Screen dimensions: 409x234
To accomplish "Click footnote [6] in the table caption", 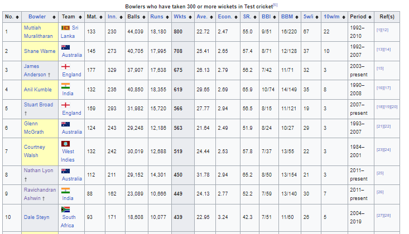I will 275,4.
